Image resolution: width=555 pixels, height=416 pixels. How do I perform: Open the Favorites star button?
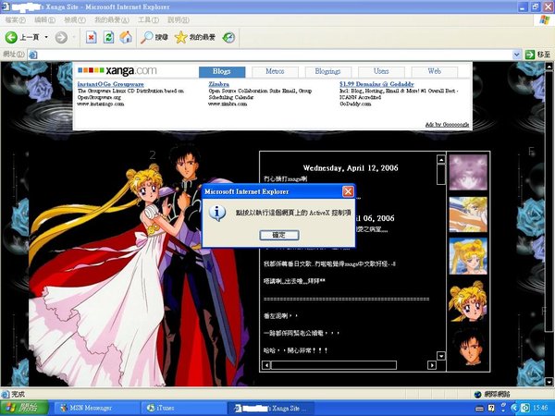pyautogui.click(x=195, y=37)
